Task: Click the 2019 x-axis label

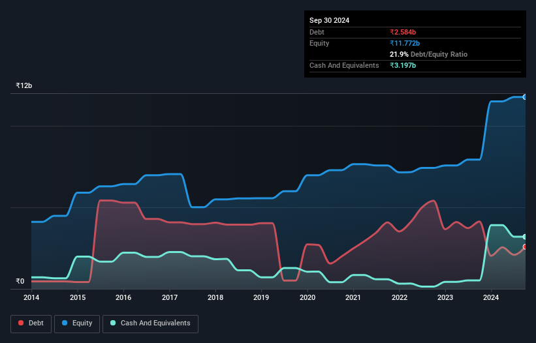Action: [261, 297]
